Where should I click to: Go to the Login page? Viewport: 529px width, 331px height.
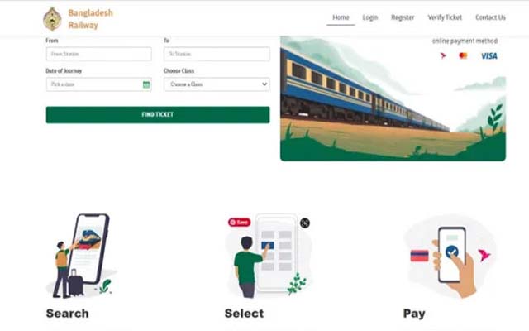[370, 17]
